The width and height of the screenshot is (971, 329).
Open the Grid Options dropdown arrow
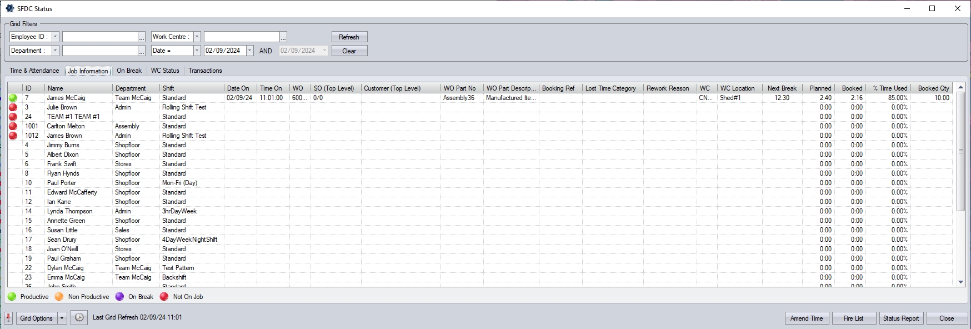(x=62, y=318)
